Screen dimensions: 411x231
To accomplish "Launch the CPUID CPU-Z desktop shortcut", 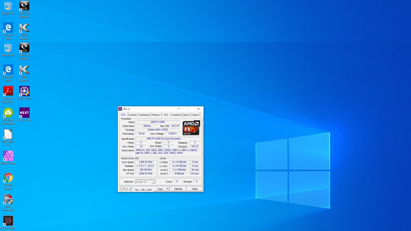I will point(24,93).
